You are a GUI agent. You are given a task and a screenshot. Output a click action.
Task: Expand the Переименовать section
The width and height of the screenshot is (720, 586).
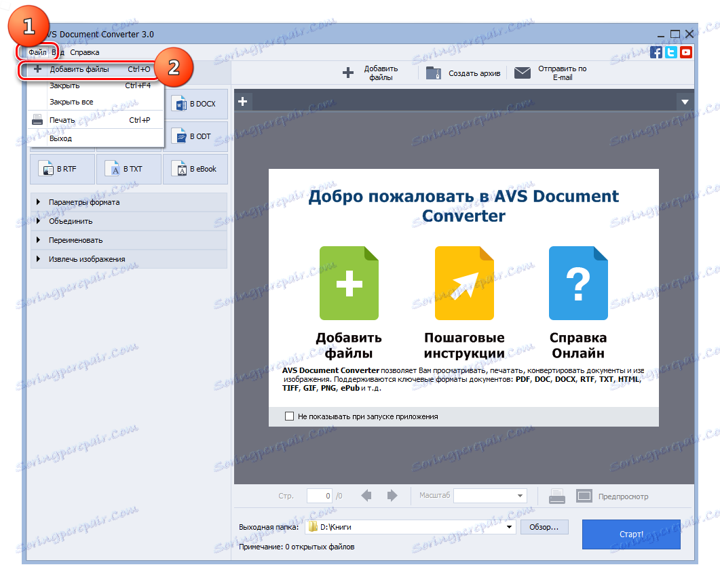pos(129,241)
